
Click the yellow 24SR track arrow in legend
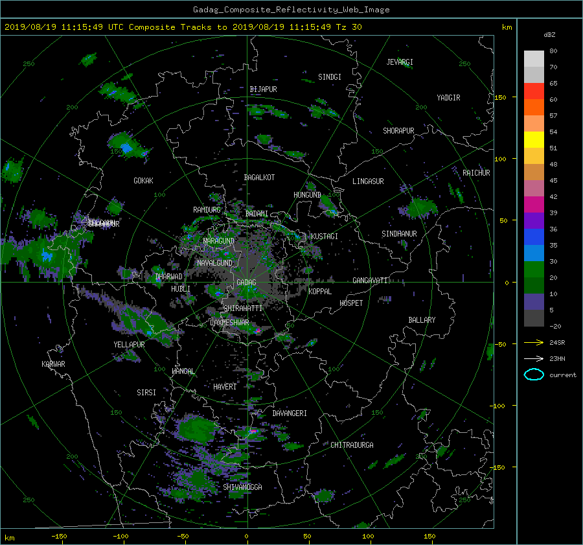(534, 342)
